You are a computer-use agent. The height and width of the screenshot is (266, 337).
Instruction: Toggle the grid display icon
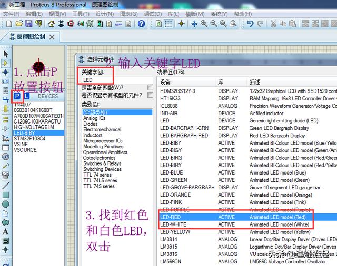pyautogui.click(x=168, y=24)
